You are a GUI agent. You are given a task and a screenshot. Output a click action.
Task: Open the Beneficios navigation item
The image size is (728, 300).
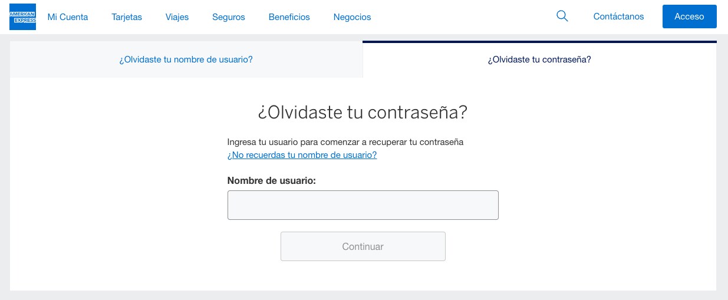click(x=289, y=17)
